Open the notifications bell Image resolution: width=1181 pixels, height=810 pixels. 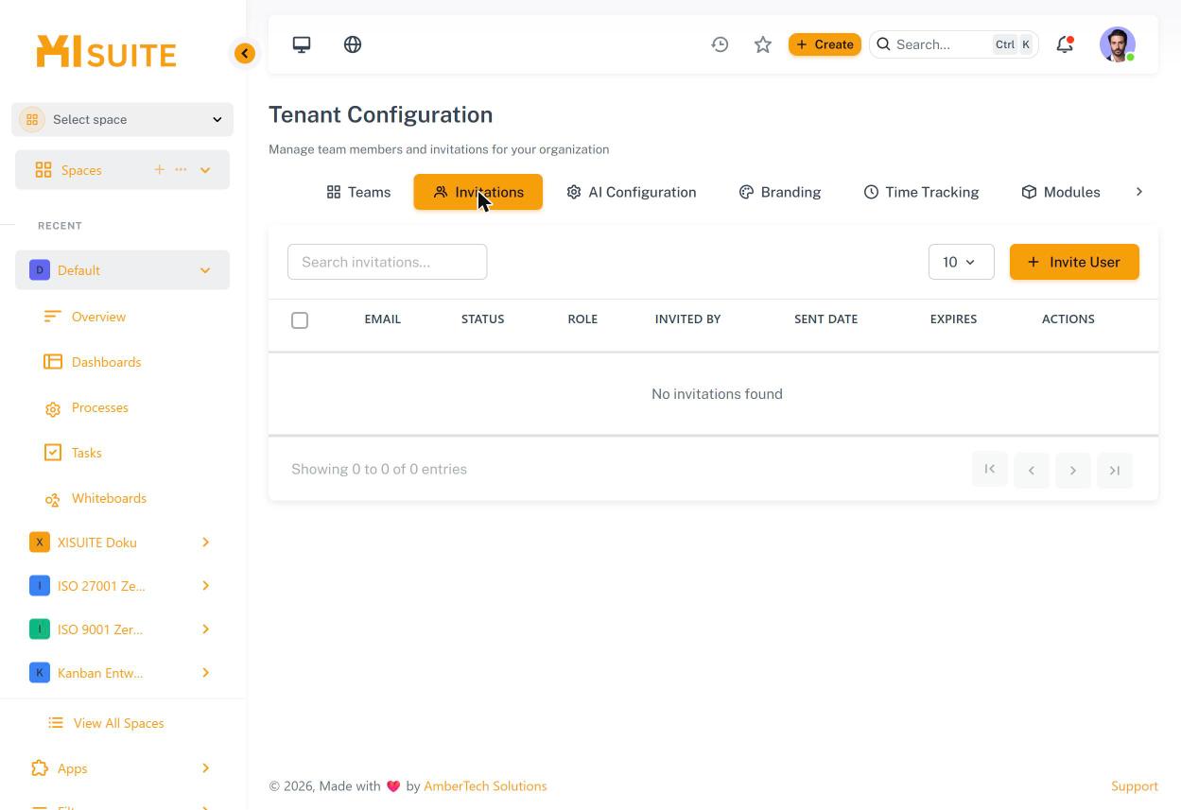[x=1065, y=44]
